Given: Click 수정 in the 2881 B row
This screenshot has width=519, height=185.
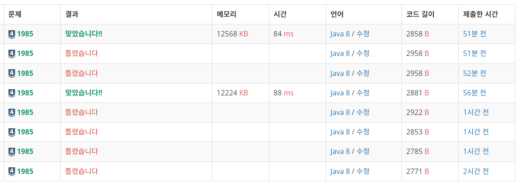Looking at the screenshot, I should (x=363, y=93).
